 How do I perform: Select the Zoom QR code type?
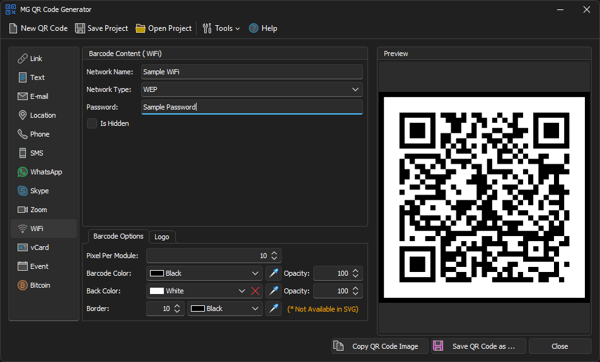(x=43, y=210)
